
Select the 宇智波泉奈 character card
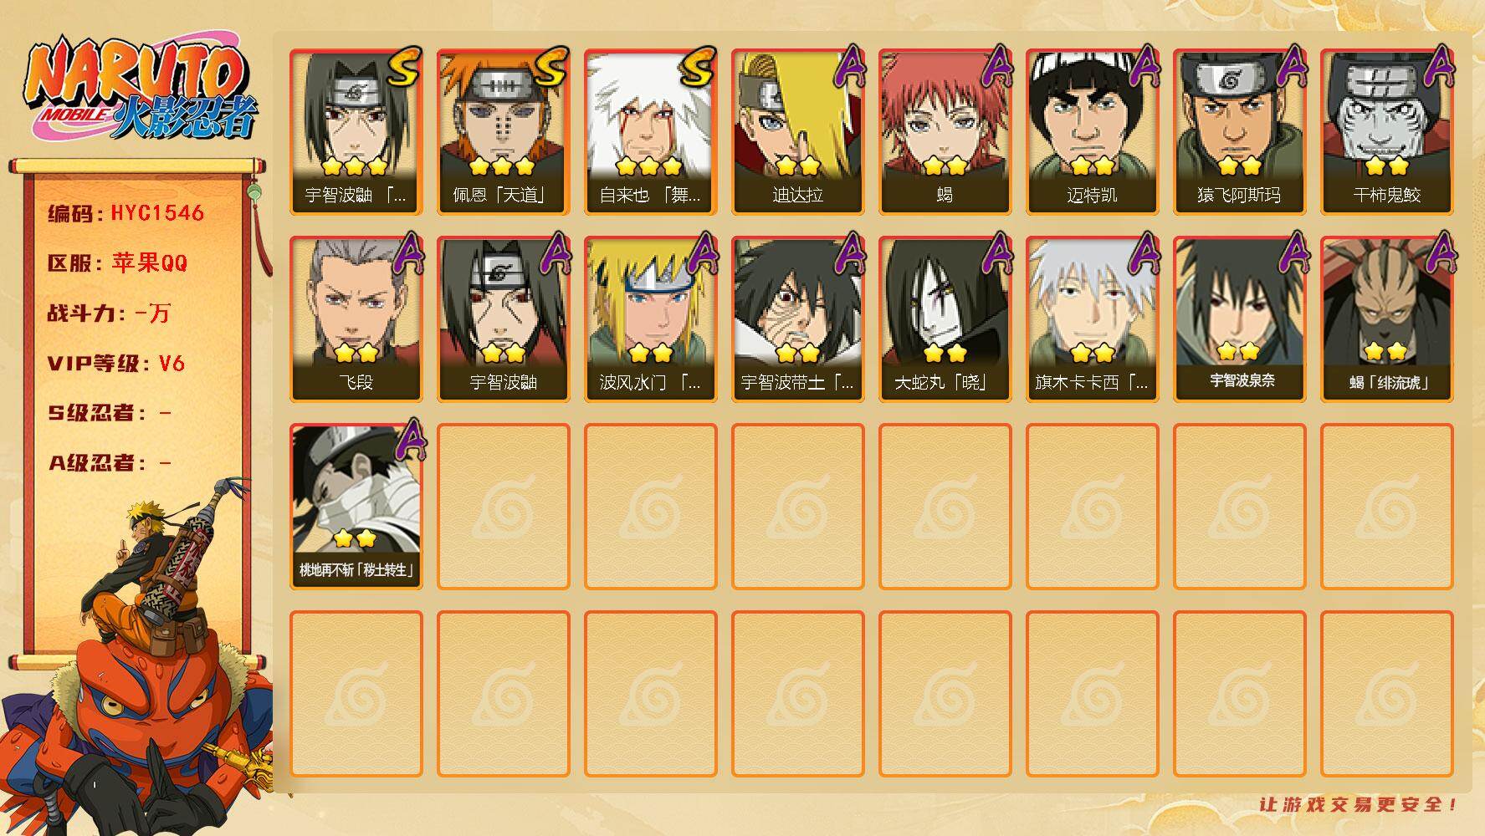(1239, 319)
